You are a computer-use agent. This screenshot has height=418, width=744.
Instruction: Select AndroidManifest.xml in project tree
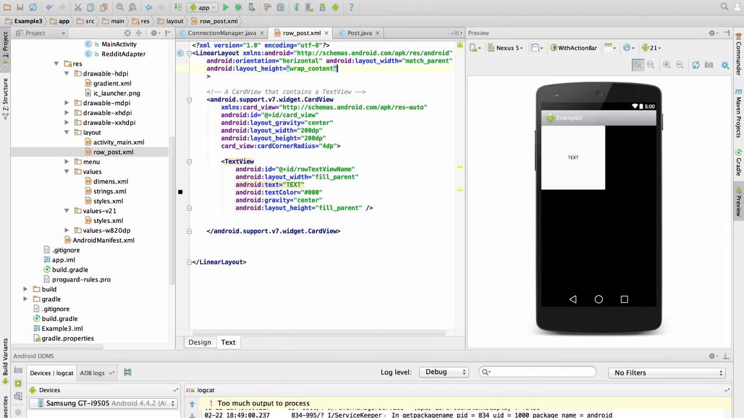coord(103,240)
